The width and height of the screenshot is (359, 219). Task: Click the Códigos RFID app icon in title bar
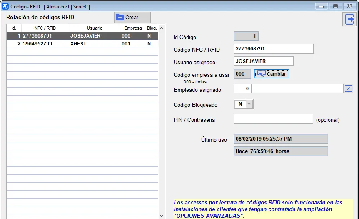click(5, 6)
